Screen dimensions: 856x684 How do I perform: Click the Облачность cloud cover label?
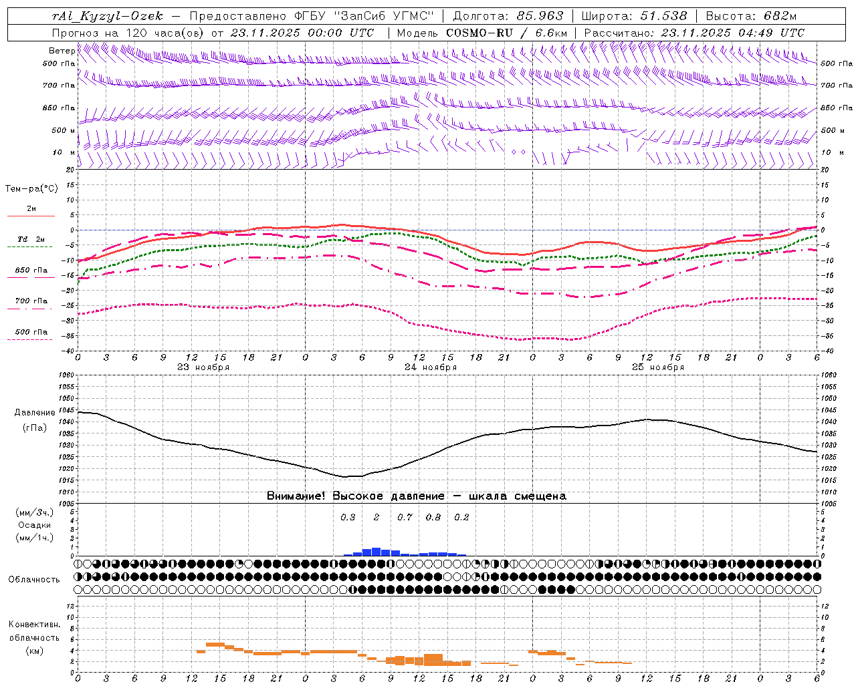coord(34,579)
